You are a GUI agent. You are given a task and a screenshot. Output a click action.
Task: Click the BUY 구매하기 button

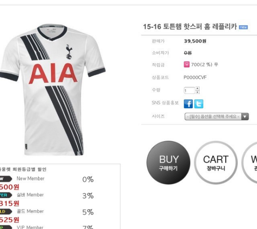pos(168,163)
